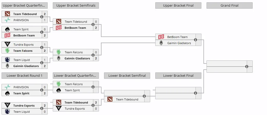Select the Grand Final column header

[x=230, y=5]
